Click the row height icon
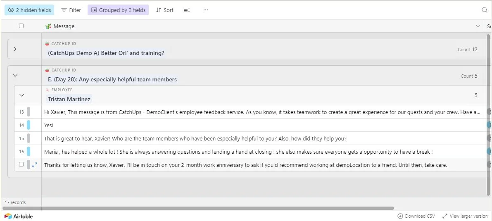This screenshot has width=492, height=221. (x=187, y=10)
